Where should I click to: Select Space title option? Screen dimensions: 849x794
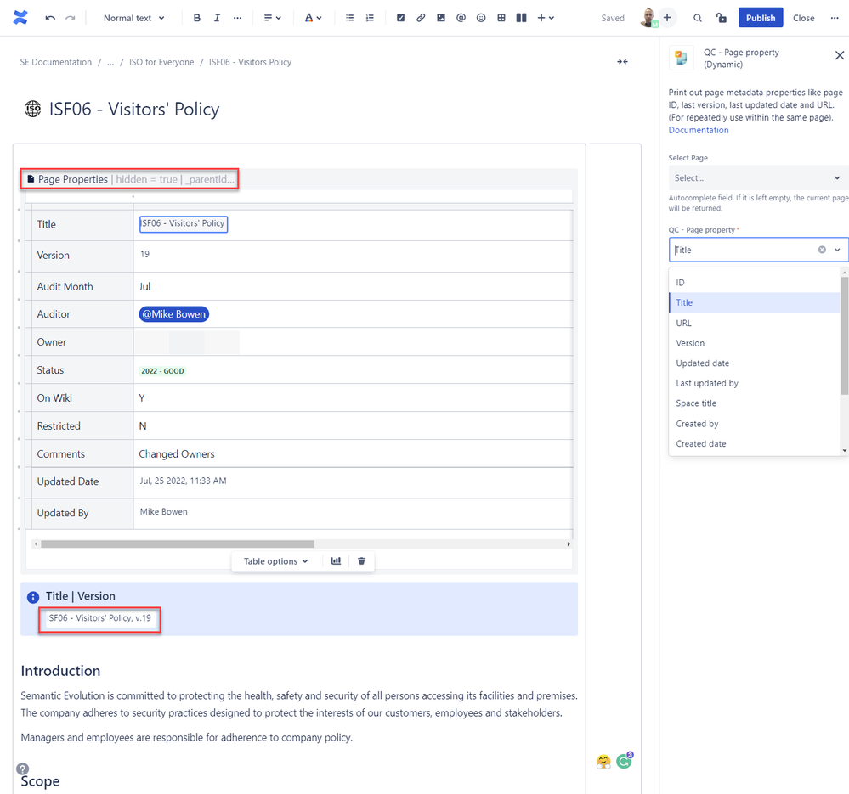755,403
